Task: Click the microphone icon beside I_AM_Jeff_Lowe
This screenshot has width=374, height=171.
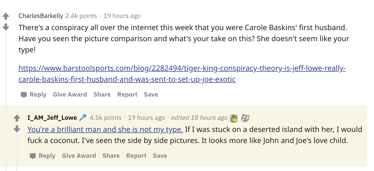Action: click(x=83, y=118)
